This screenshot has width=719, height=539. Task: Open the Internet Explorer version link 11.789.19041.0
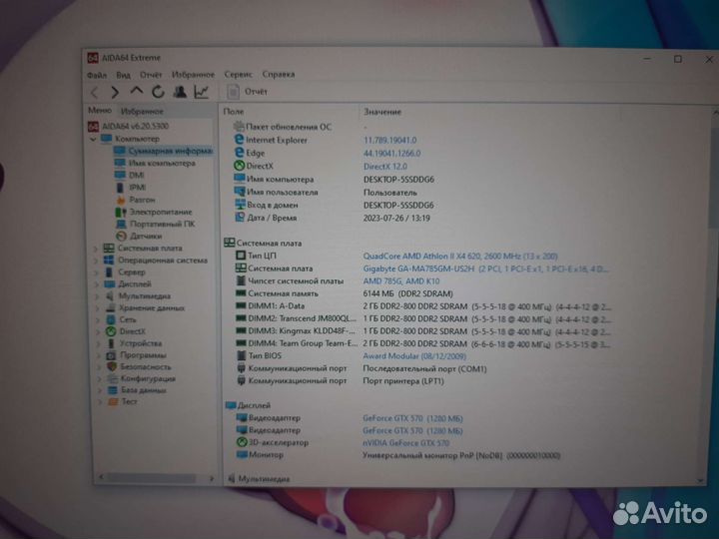[x=389, y=141]
